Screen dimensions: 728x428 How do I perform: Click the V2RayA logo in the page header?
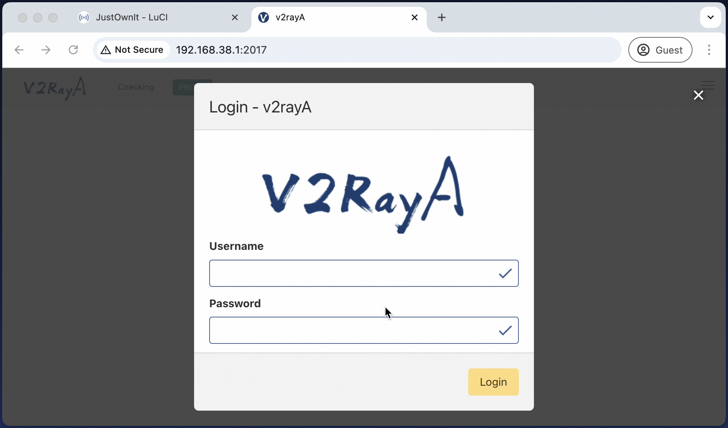pyautogui.click(x=55, y=88)
